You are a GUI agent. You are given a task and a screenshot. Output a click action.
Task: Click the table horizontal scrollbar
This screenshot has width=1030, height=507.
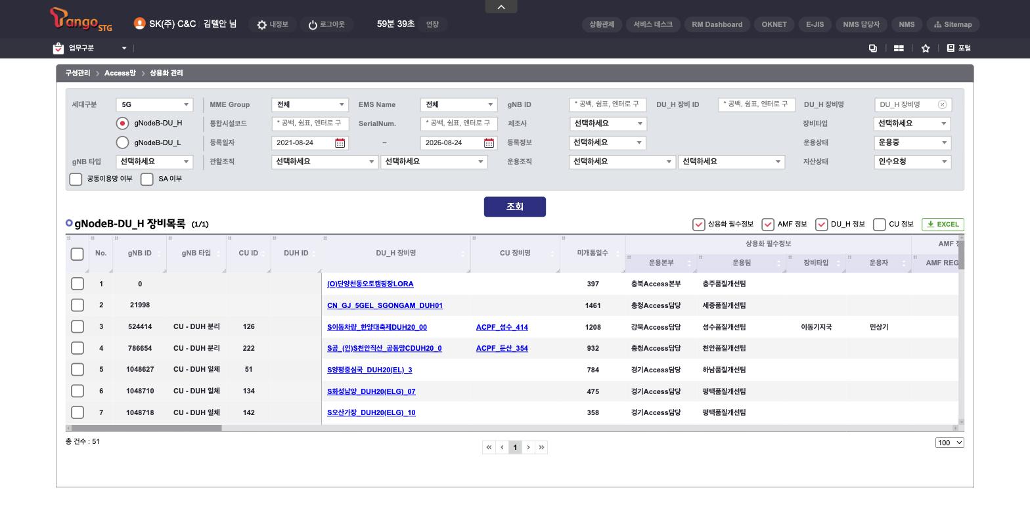(146, 428)
